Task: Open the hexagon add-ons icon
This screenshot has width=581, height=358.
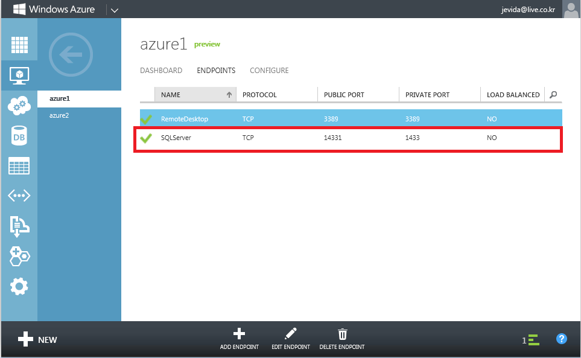Action: pyautogui.click(x=19, y=257)
